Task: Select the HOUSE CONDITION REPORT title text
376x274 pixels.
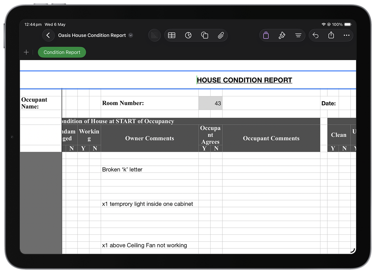Action: click(244, 80)
